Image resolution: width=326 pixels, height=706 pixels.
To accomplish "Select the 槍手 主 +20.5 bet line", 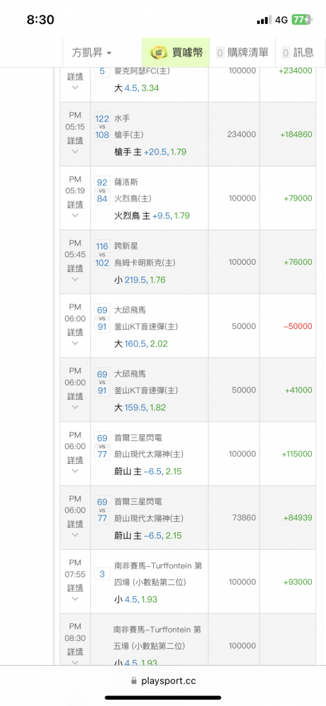I will 150,152.
